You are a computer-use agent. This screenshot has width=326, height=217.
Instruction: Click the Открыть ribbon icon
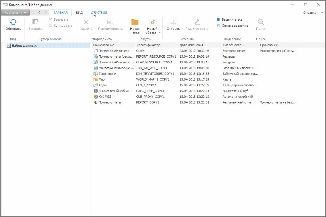click(173, 22)
